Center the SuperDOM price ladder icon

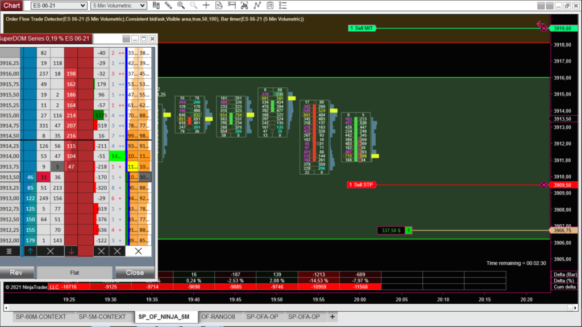pyautogui.click(x=9, y=251)
